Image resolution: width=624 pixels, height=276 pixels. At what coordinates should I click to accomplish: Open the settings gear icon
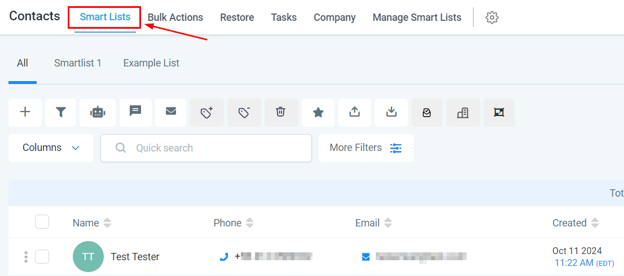492,17
